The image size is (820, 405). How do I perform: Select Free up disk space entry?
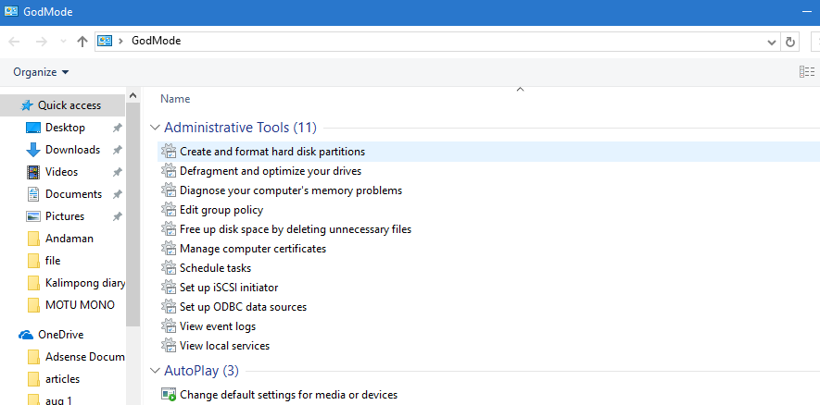click(x=296, y=229)
